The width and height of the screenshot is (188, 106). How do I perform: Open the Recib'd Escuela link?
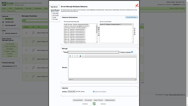pyautogui.click(x=10, y=25)
